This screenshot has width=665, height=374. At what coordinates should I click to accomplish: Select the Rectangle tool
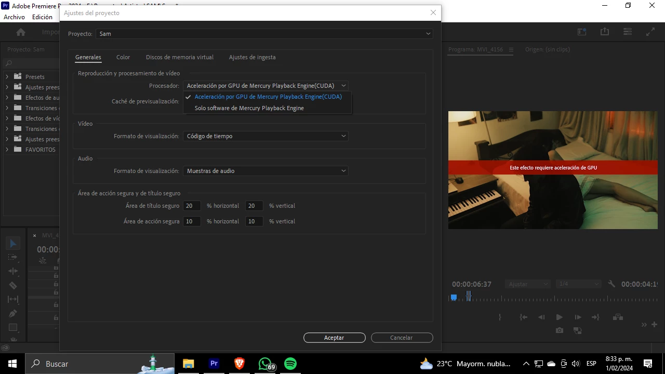13,327
